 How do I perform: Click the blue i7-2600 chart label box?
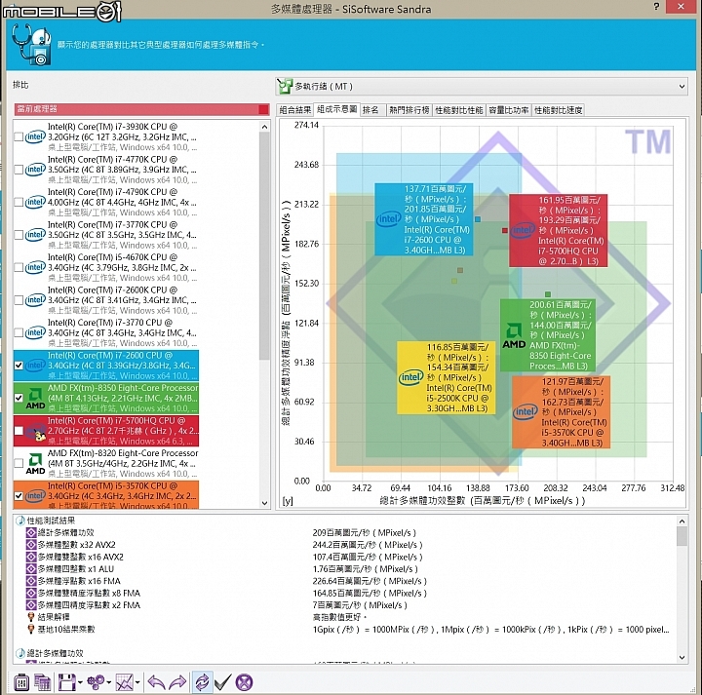click(x=423, y=219)
